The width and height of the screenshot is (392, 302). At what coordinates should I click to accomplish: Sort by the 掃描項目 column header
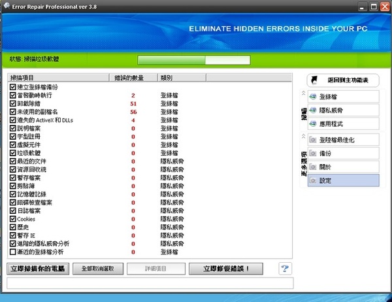[x=59, y=78]
